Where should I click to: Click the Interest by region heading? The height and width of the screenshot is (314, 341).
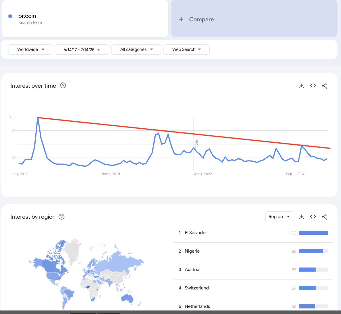pos(33,217)
